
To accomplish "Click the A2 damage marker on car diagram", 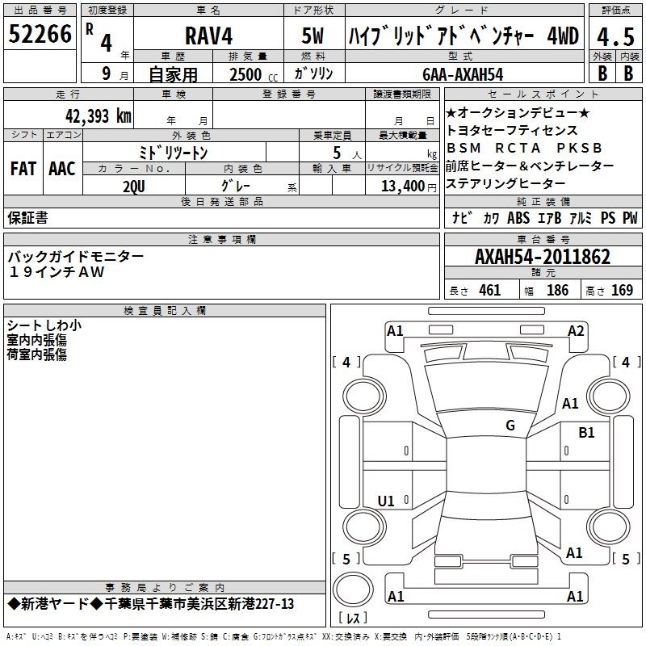I will pyautogui.click(x=575, y=330).
